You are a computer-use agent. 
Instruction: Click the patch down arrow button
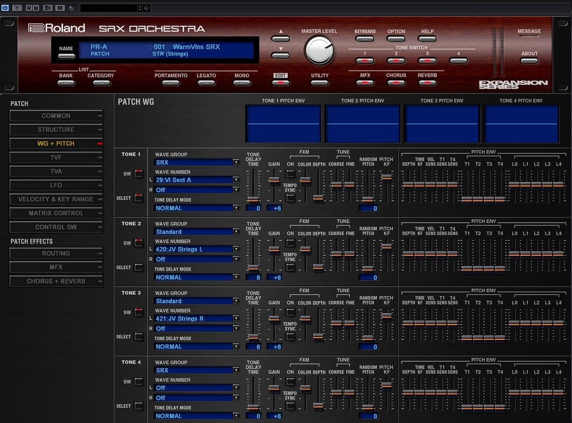click(280, 56)
